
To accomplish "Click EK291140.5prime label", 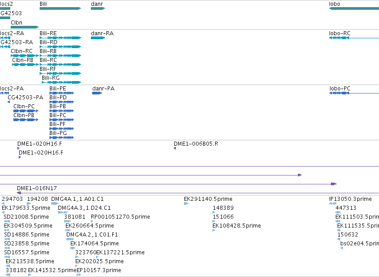I will [x=208, y=199].
